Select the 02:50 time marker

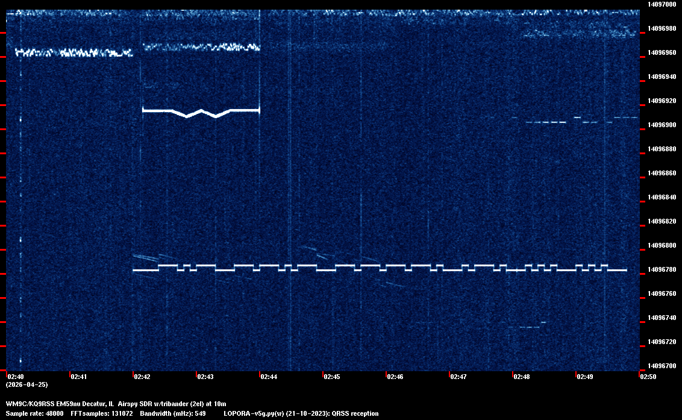coord(648,377)
